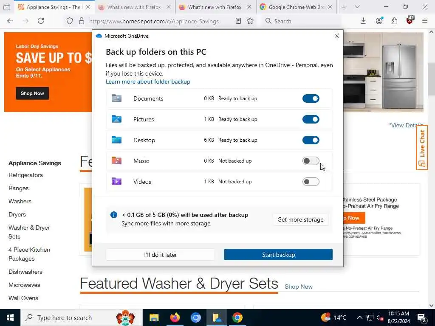Go back with Firefox back arrow
The width and height of the screenshot is (435, 326).
tap(10, 21)
